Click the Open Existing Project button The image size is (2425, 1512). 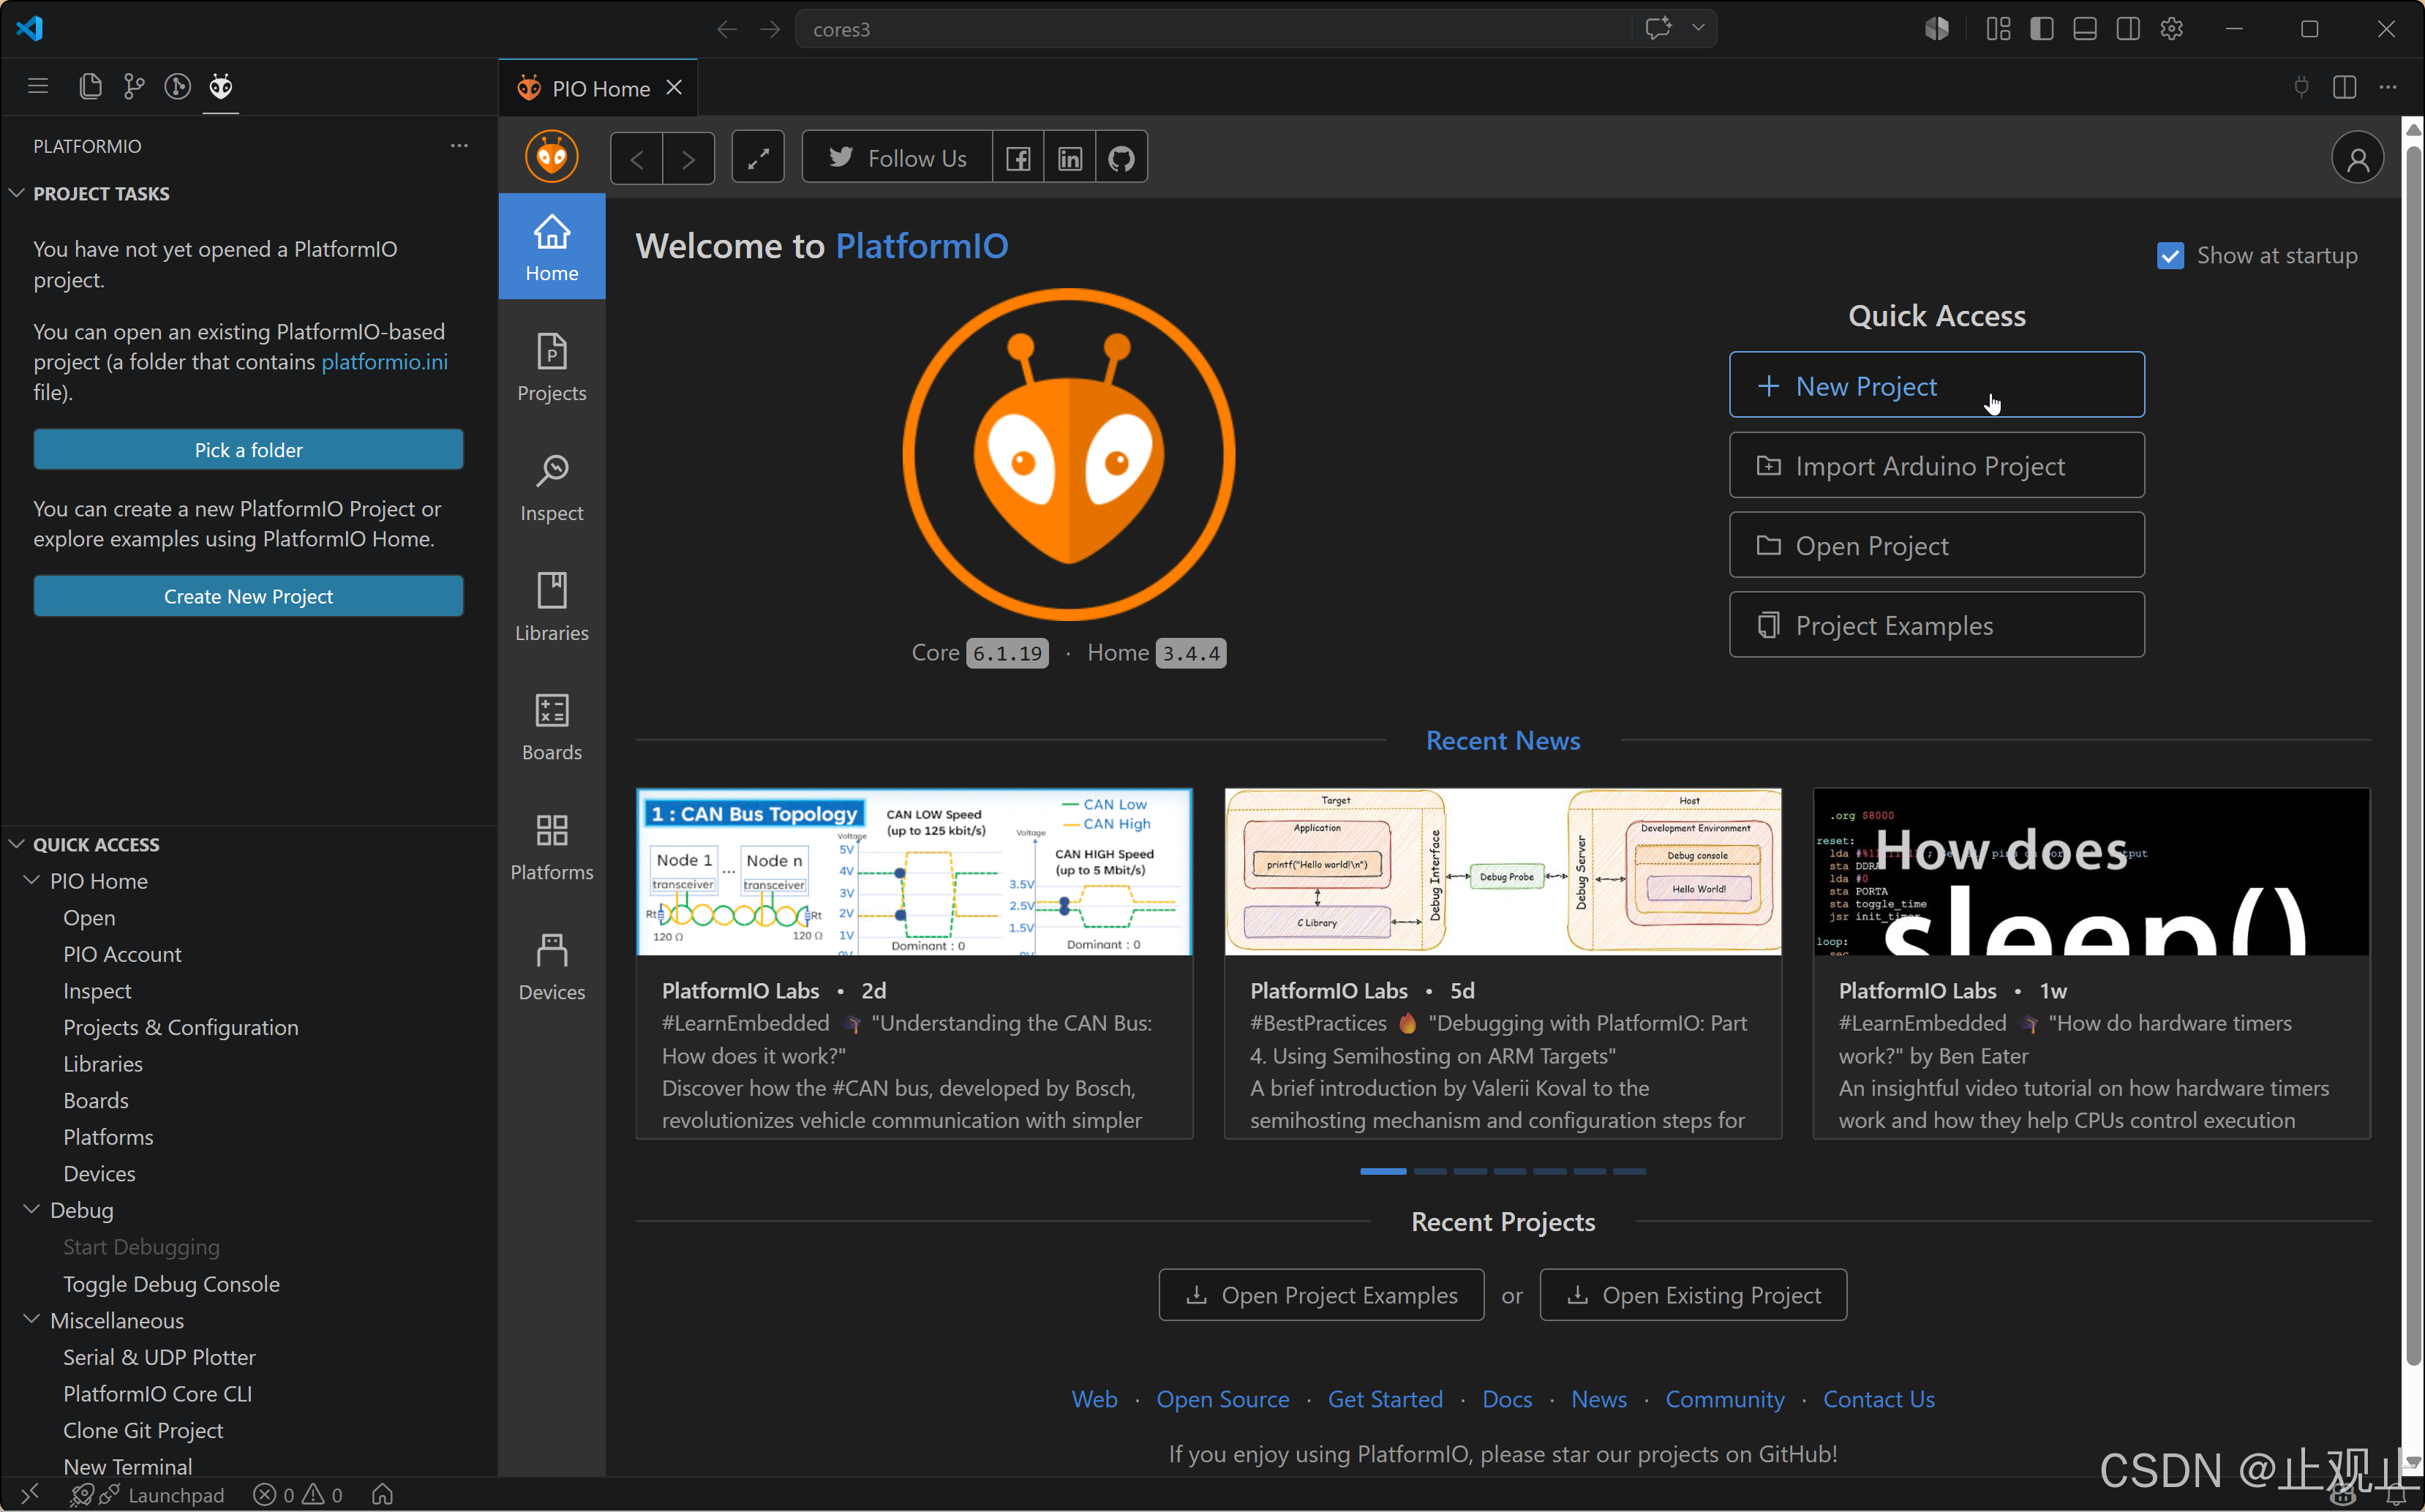click(1692, 1295)
